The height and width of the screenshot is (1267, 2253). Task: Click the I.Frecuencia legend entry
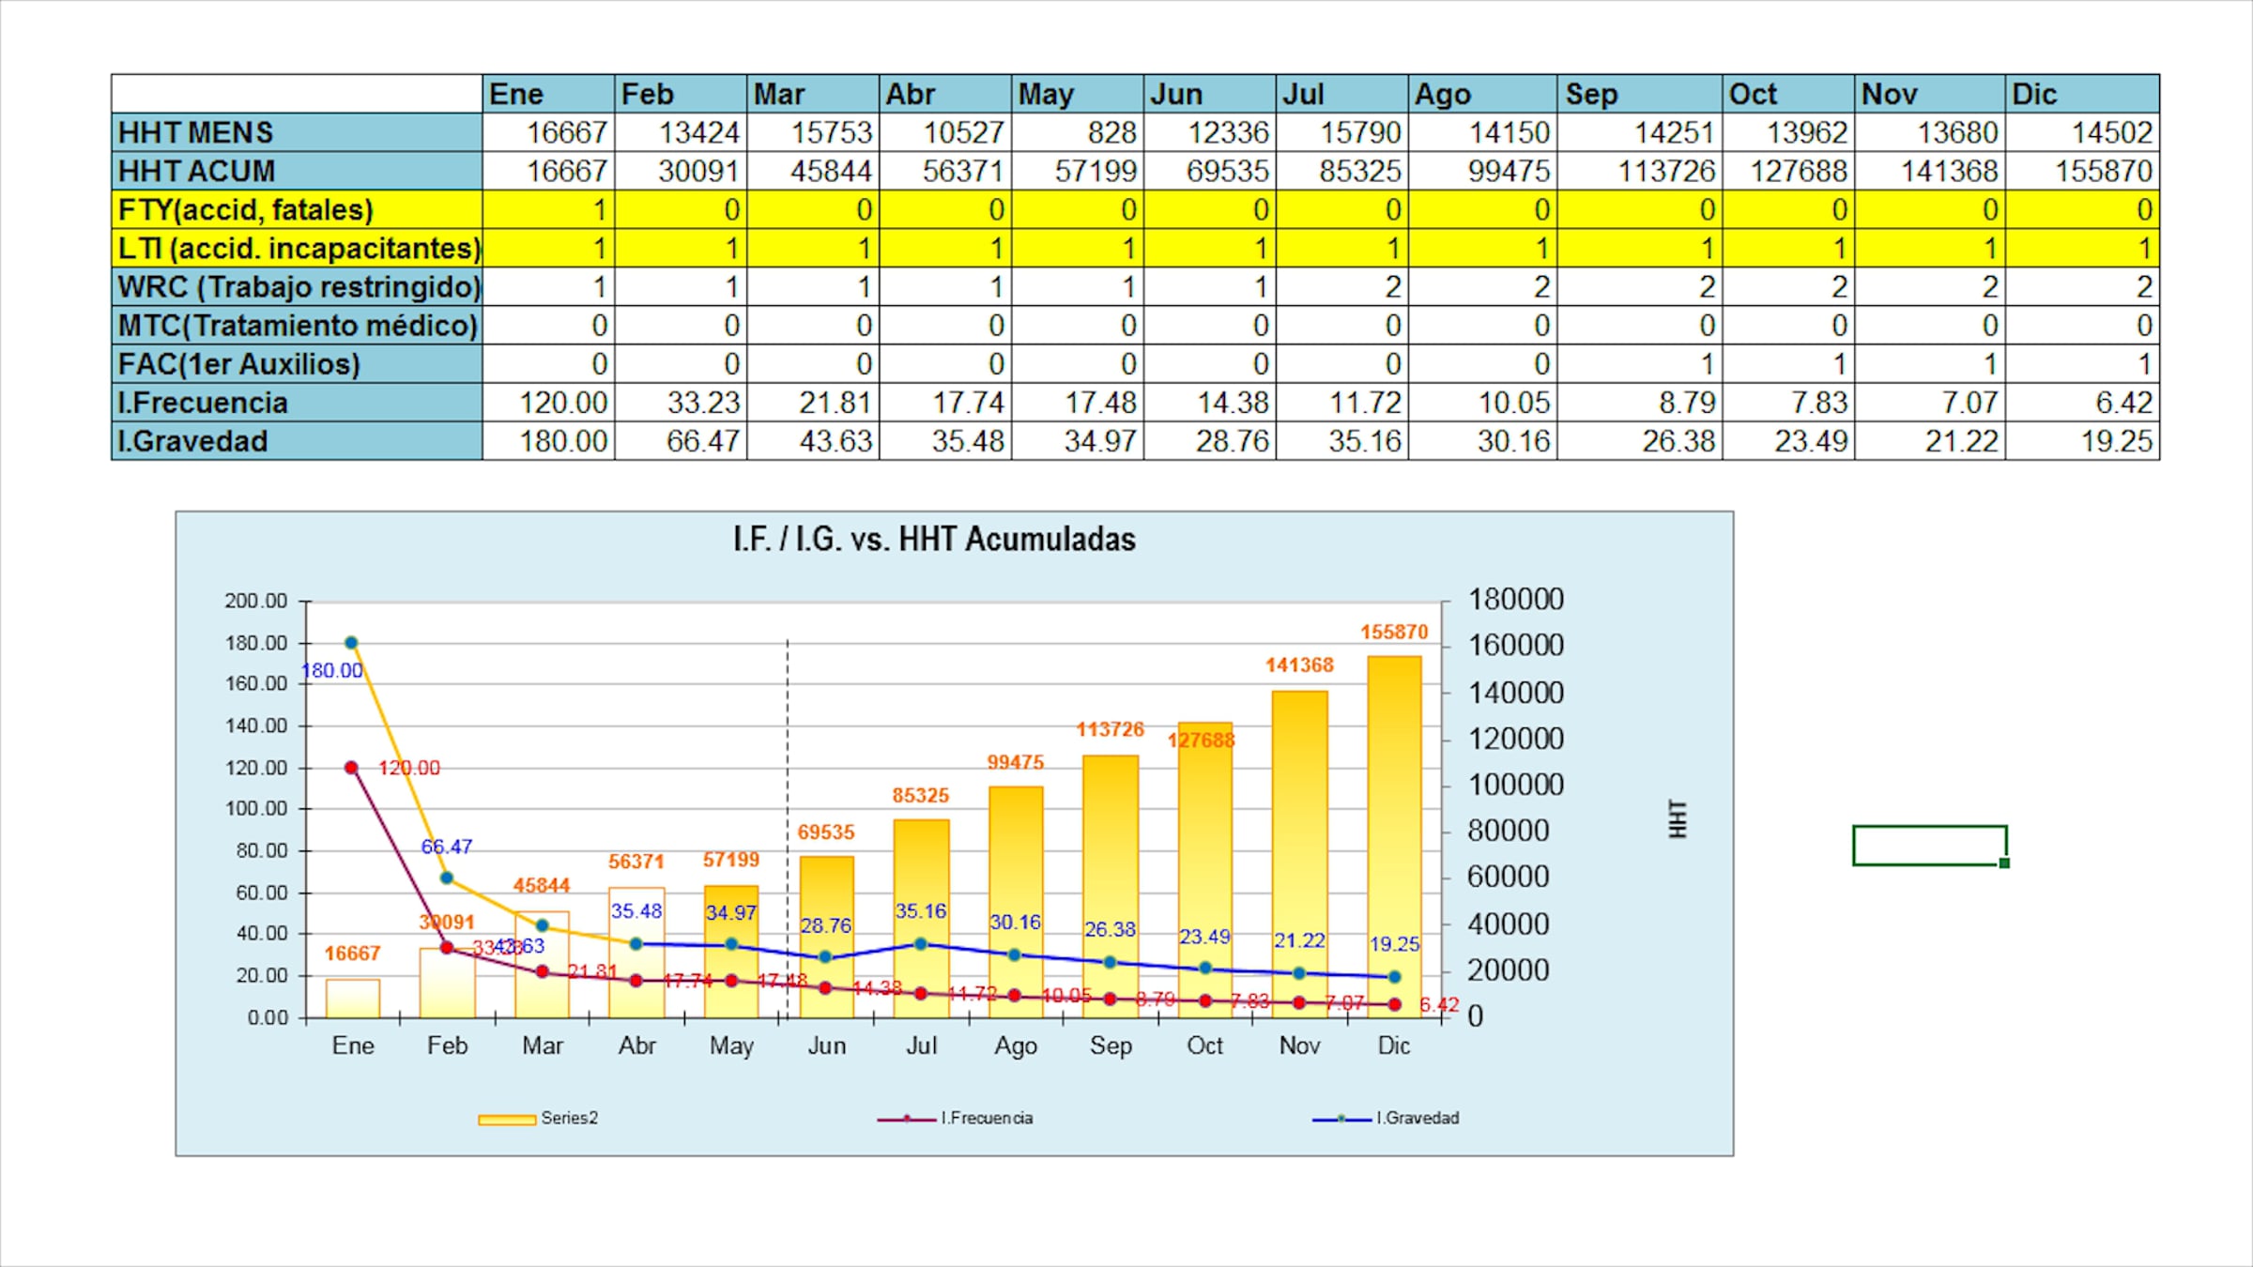pyautogui.click(x=986, y=1118)
